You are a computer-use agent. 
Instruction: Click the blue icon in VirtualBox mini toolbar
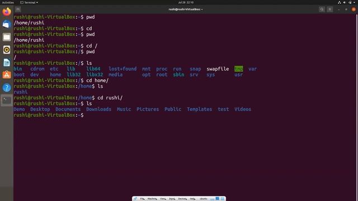pyautogui.click(x=218, y=199)
